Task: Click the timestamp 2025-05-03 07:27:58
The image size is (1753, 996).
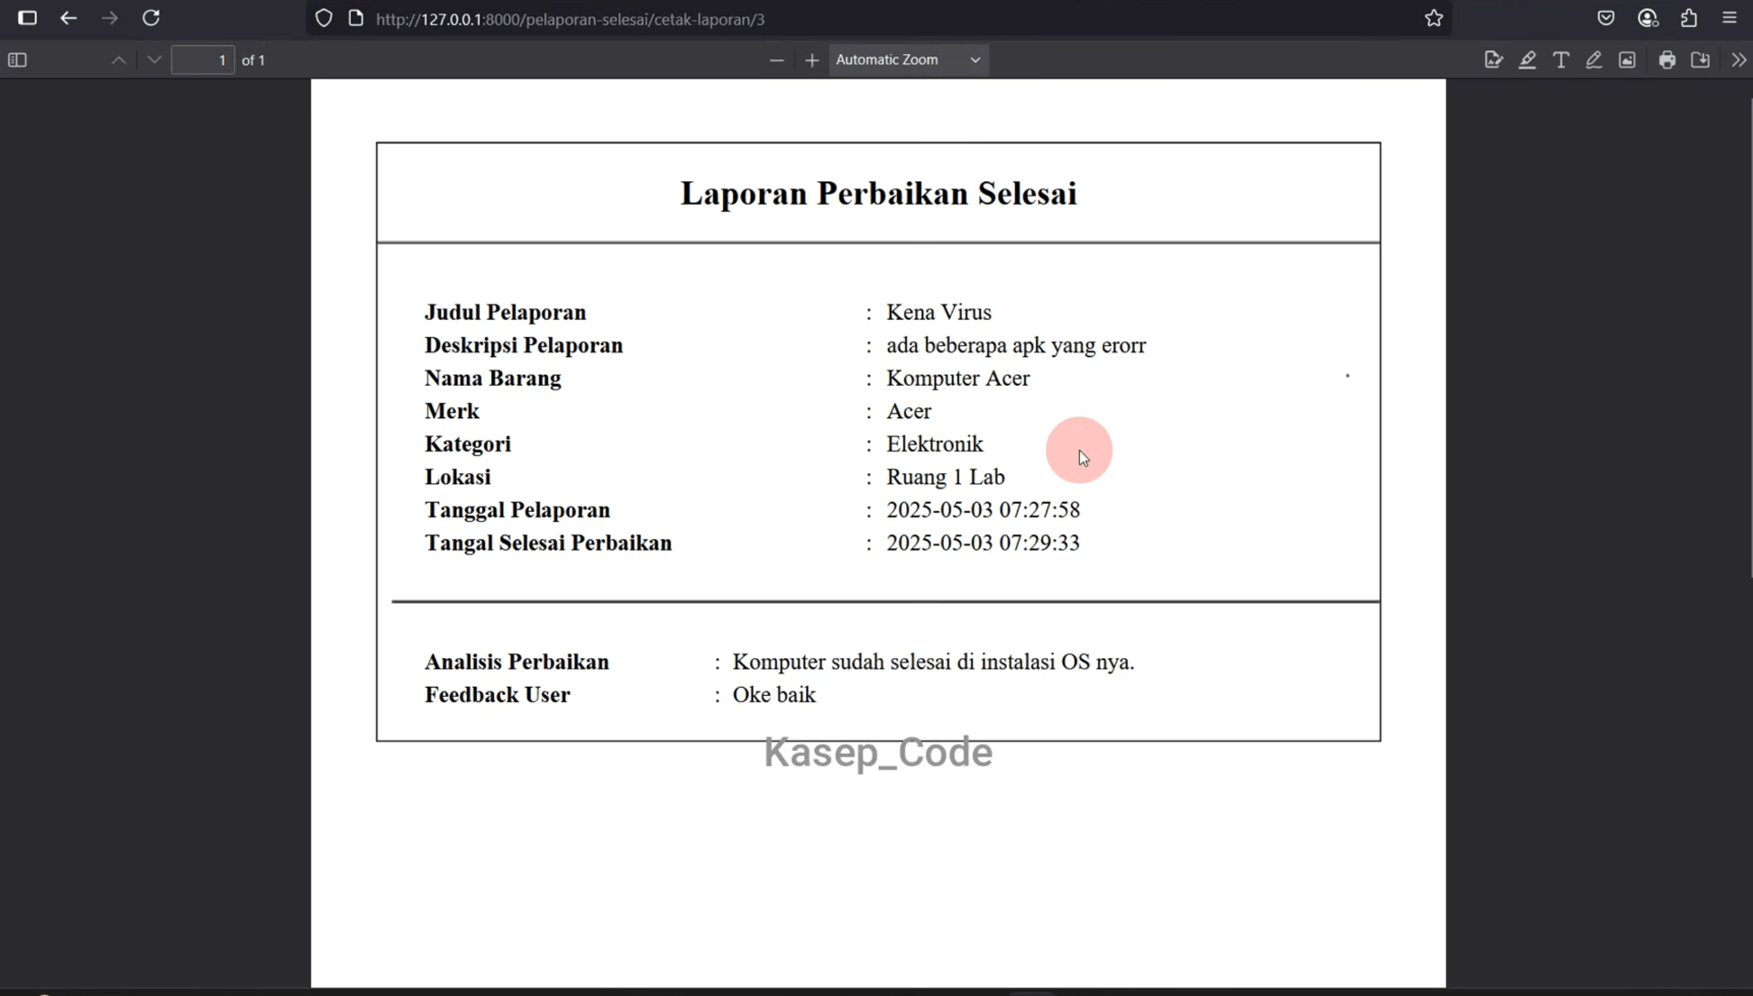Action: (983, 510)
